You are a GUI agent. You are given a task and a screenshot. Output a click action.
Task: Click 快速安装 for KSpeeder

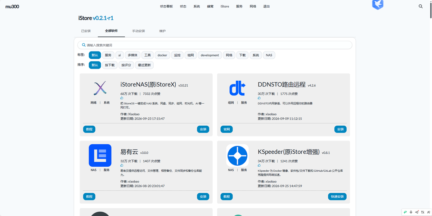tap(337, 197)
